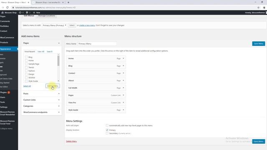Screen dimensions: 267x150
Task: Check the Secondary display location
Action: [x=107, y=133]
